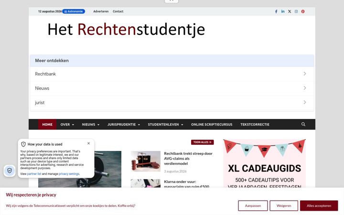Click the TOON ALLES button
The image size is (344, 215).
202,142
